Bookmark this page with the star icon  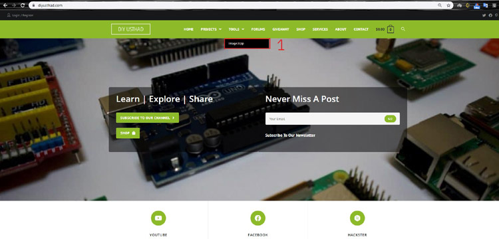pyautogui.click(x=448, y=5)
